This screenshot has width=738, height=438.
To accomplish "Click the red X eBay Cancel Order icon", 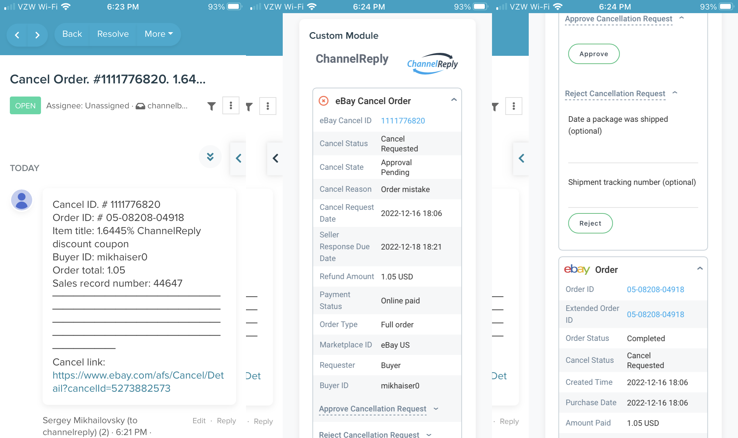I will [x=323, y=101].
